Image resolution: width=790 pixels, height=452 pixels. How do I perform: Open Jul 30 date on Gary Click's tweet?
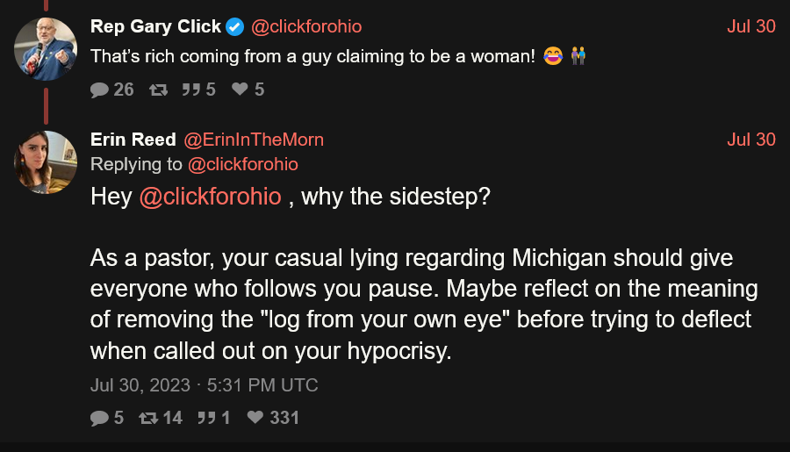pyautogui.click(x=751, y=26)
